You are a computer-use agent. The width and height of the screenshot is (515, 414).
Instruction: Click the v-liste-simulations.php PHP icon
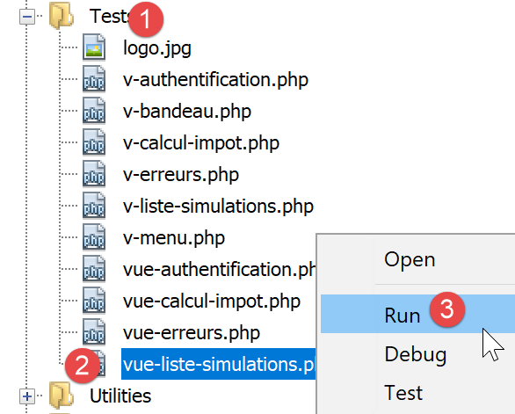(94, 206)
